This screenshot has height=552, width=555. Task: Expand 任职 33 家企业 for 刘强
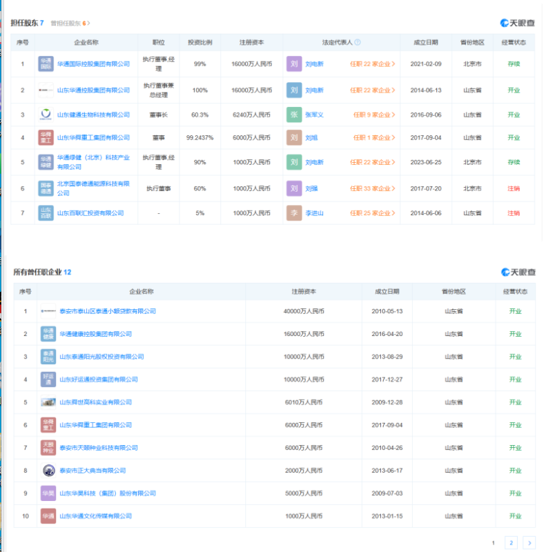pyautogui.click(x=373, y=188)
